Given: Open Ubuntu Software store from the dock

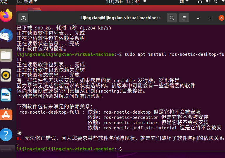Looking at the screenshot, I should pyautogui.click(x=6, y=114).
